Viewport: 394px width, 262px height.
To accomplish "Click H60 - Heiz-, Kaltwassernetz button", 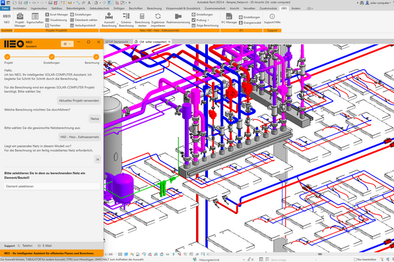I will [x=80, y=137].
